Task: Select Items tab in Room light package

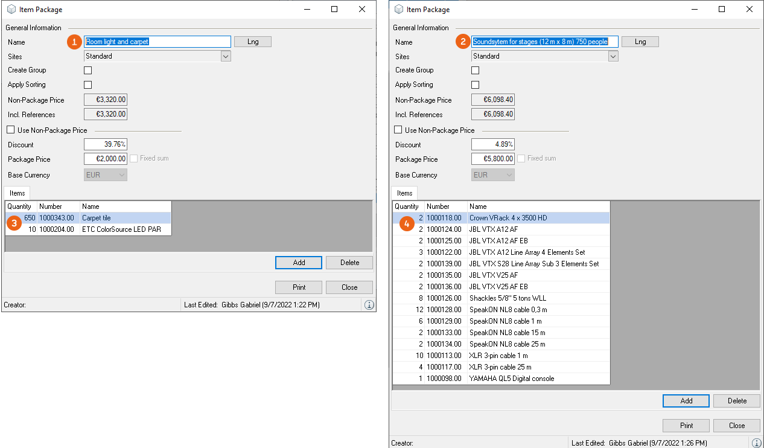Action: (x=18, y=193)
